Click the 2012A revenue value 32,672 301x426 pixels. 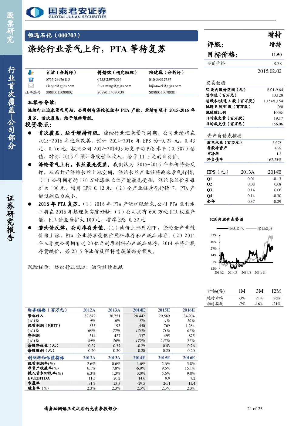[x=90, y=316]
